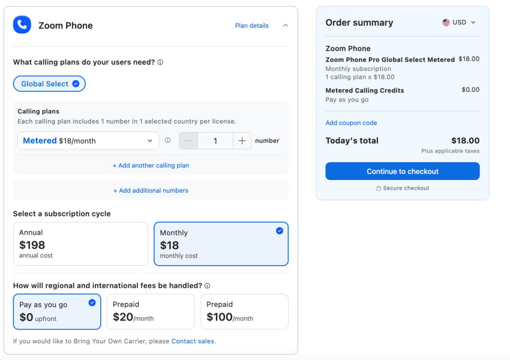Toggle the Global Select calling plan chip
This screenshot has height=360, width=510.
pos(49,84)
